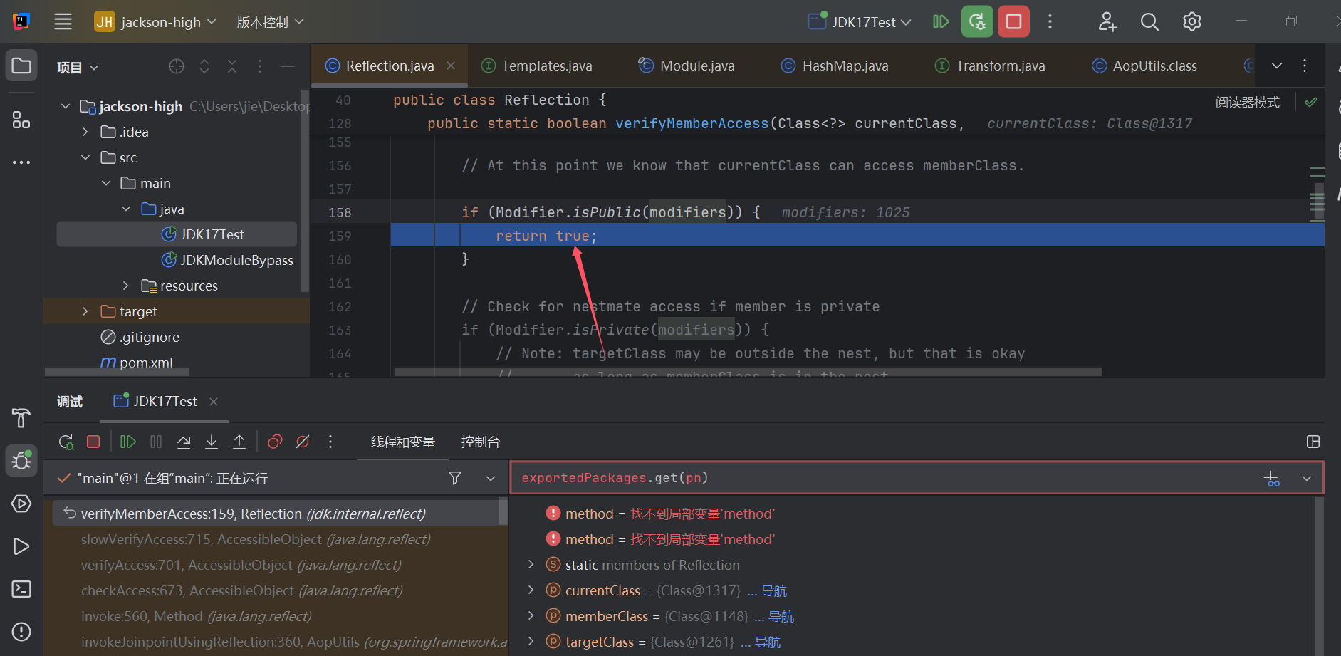
Task: Open the Project tool window icon
Action: [21, 66]
